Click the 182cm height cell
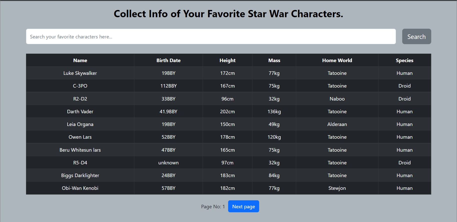 [x=227, y=188]
